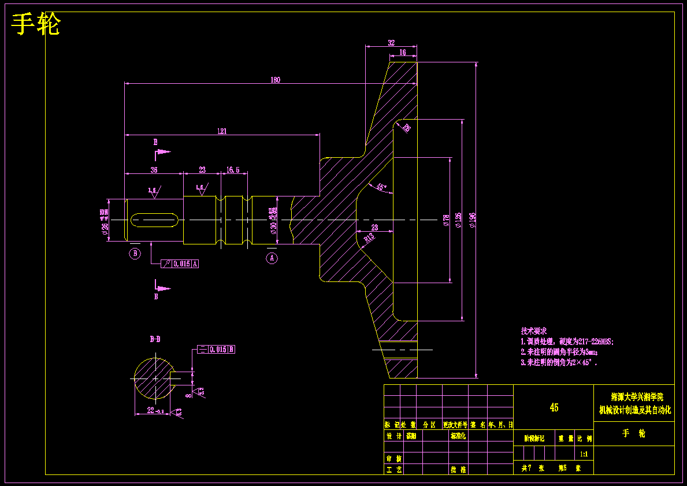The width and height of the screenshot is (687, 486).
Task: Select the 批准 approval label cell
Action: (458, 469)
